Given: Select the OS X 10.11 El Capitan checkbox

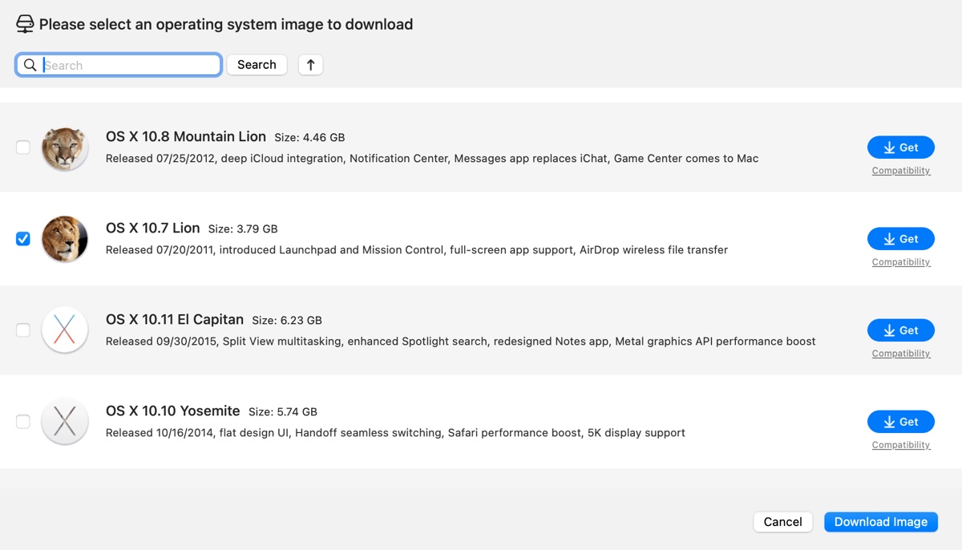Looking at the screenshot, I should pos(23,330).
